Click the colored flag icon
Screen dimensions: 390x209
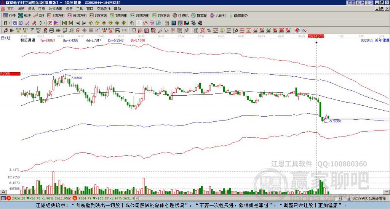(56, 23)
